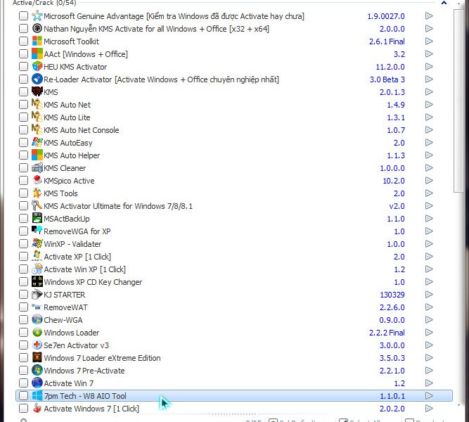Viewport: 469px width, 422px height.
Task: Click the KJ STARTER icon
Action: click(37, 295)
